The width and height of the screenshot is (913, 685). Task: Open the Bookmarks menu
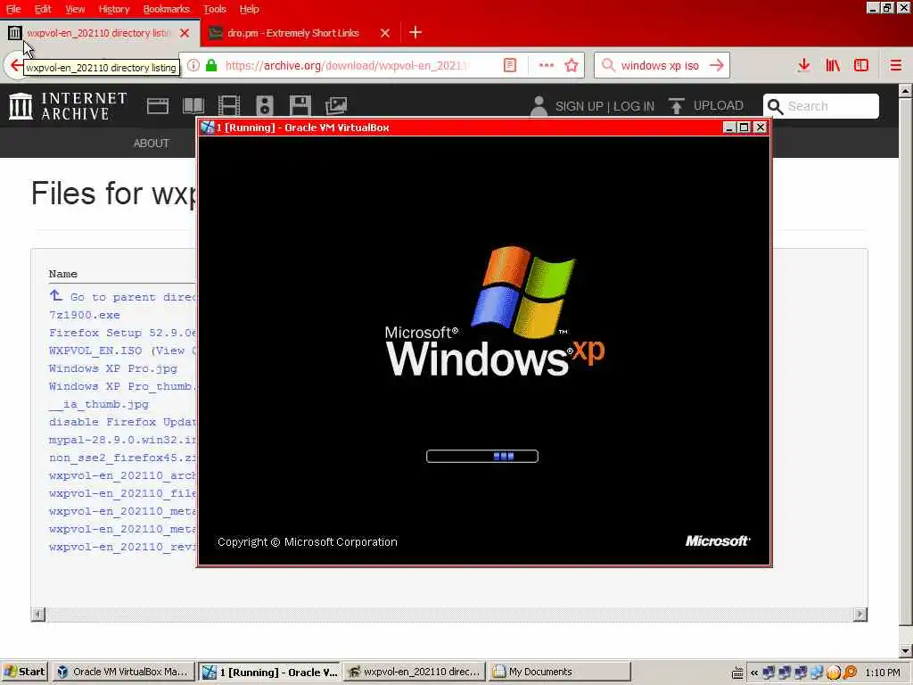[x=167, y=9]
